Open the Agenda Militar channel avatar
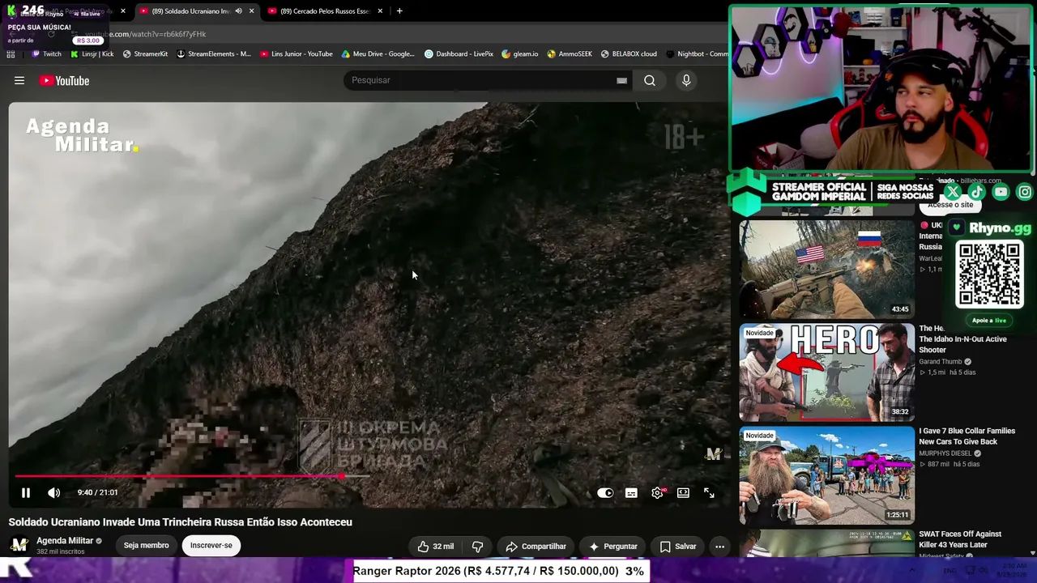Viewport: 1037px width, 583px height. tap(19, 545)
